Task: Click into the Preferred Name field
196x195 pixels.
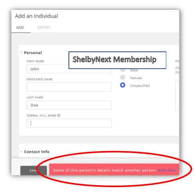Action: 69,87
